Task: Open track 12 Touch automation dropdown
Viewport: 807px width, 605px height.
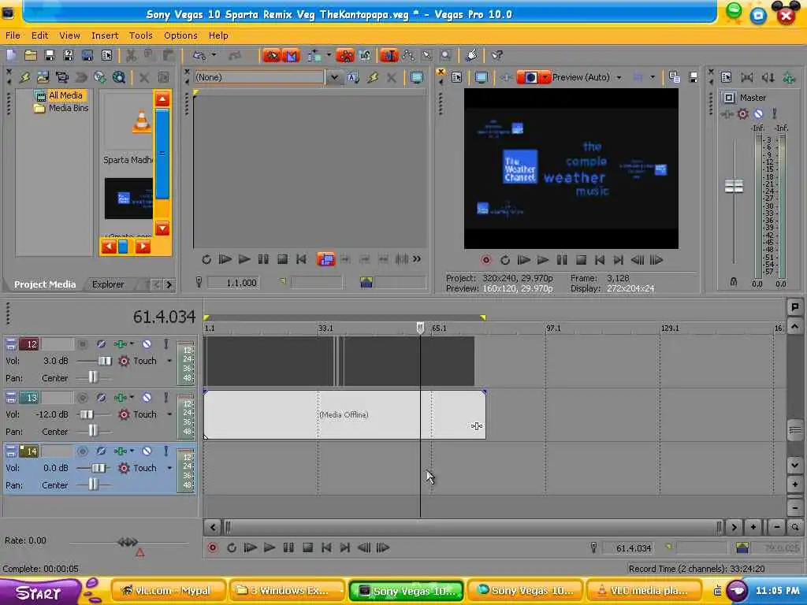Action: click(x=169, y=361)
